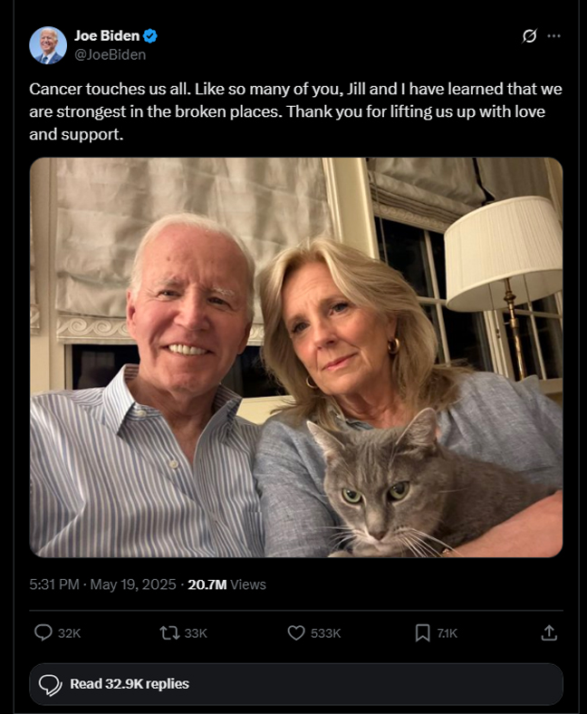Open the three-dot more options menu

[x=553, y=35]
